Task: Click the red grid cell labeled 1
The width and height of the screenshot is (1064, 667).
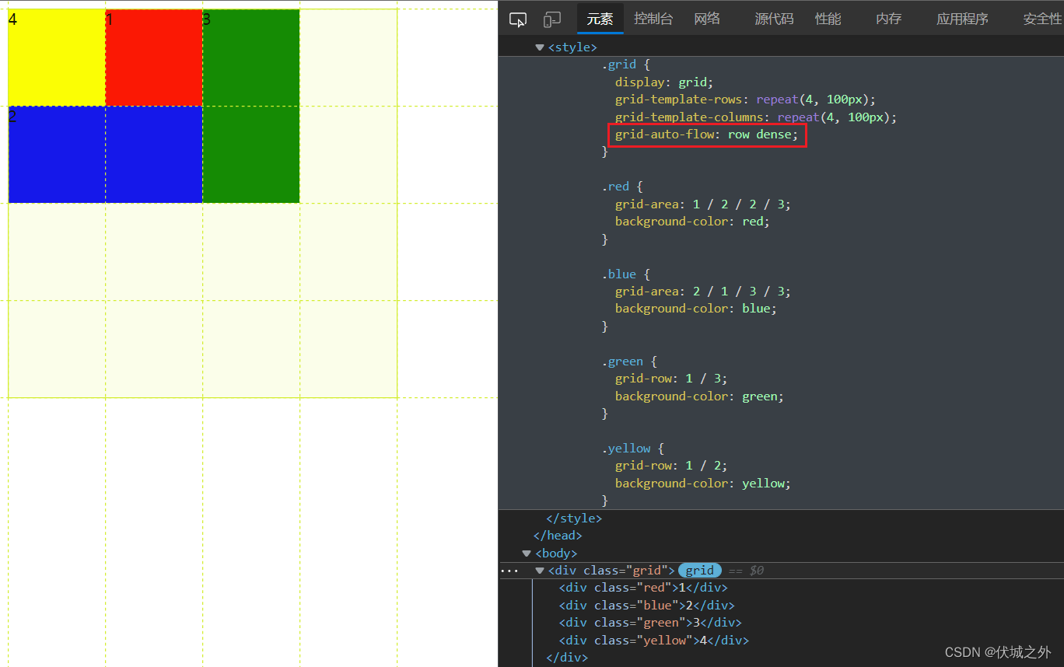Action: pyautogui.click(x=154, y=58)
